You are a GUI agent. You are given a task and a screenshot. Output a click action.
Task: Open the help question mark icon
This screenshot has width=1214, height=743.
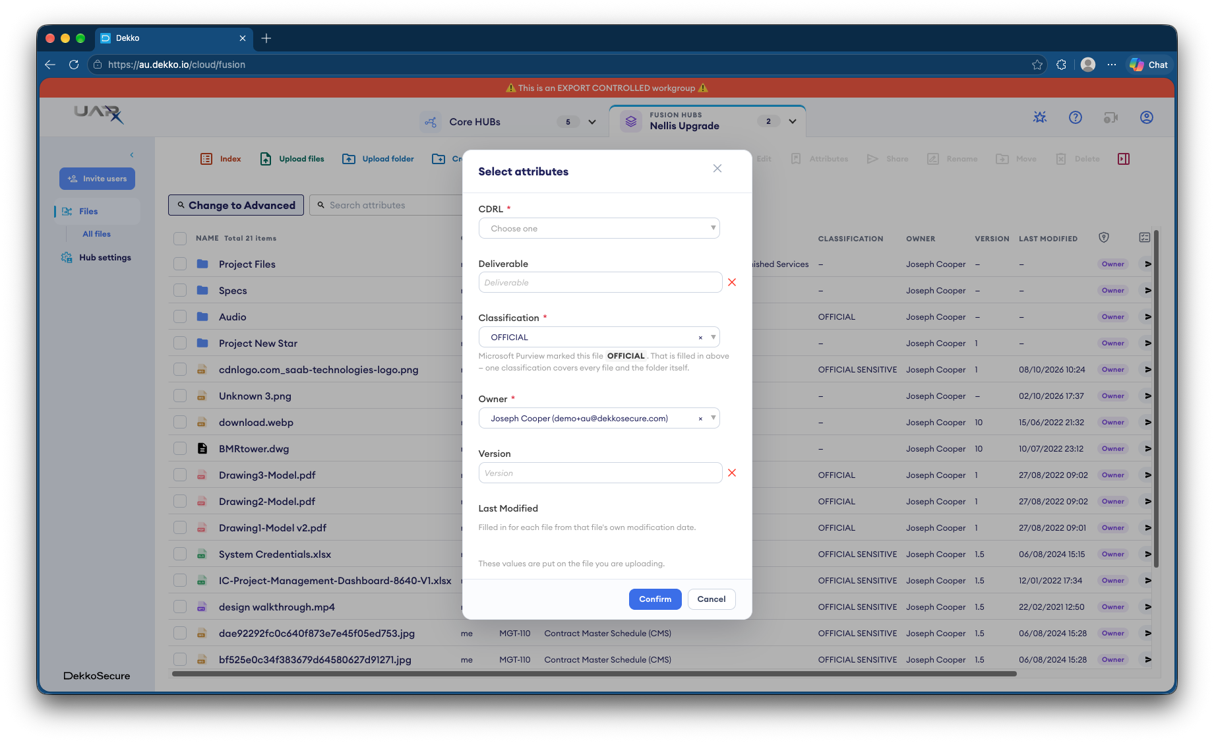(x=1076, y=117)
